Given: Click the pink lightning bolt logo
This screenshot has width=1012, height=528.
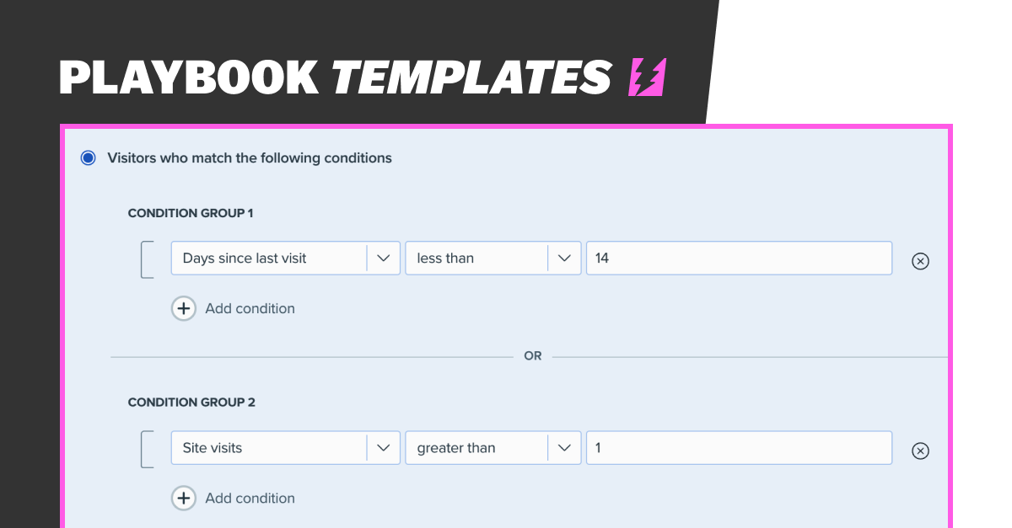Looking at the screenshot, I should [646, 77].
